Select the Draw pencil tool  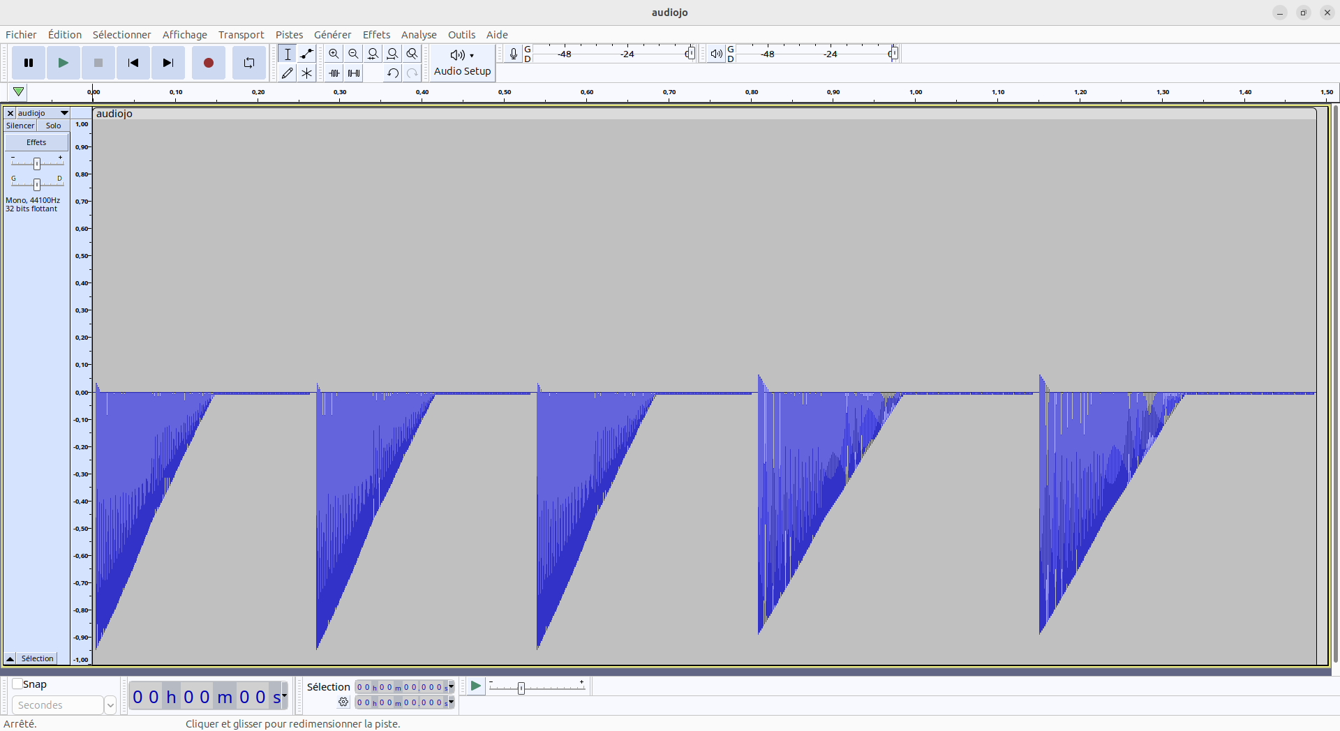287,73
